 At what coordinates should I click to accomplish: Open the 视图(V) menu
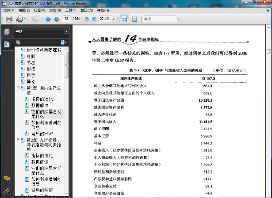pos(39,10)
